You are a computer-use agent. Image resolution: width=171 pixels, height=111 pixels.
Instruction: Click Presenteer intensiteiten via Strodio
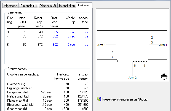point(125,99)
